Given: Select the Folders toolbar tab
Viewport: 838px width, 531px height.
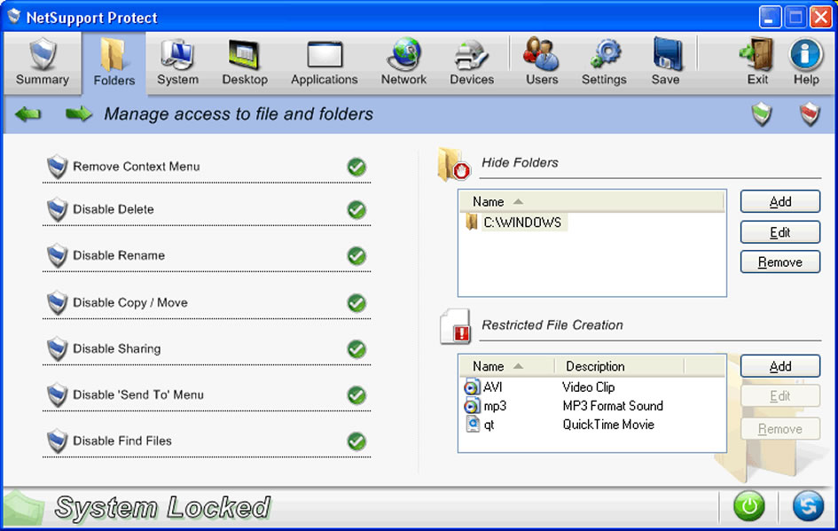Looking at the screenshot, I should click(114, 63).
